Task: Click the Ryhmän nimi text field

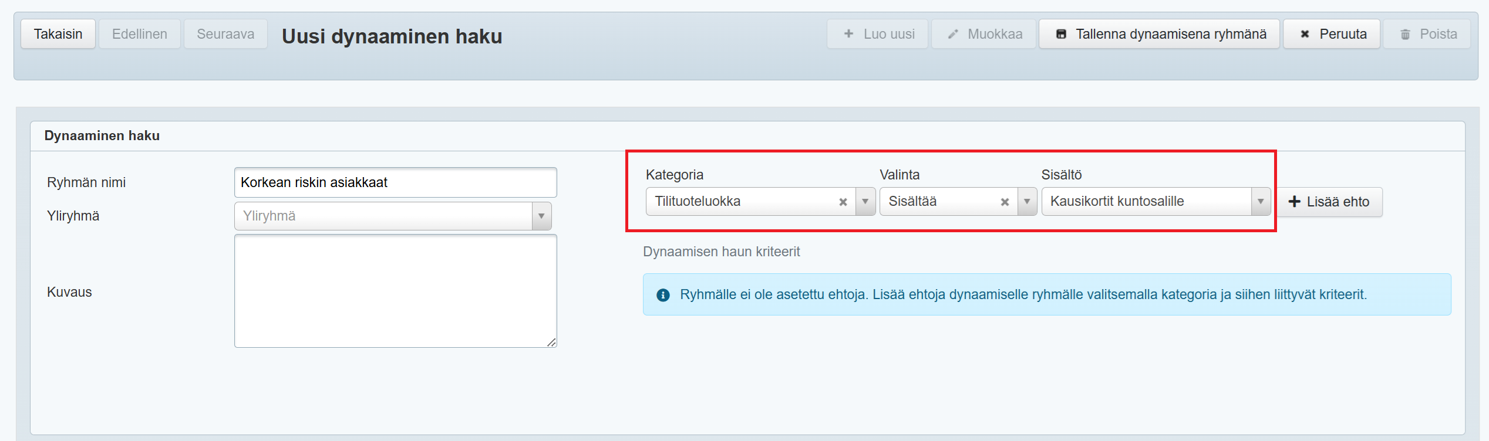Action: (395, 182)
